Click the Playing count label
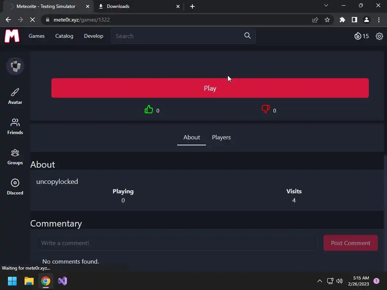Viewport: 387px width, 290px height. coord(123,191)
